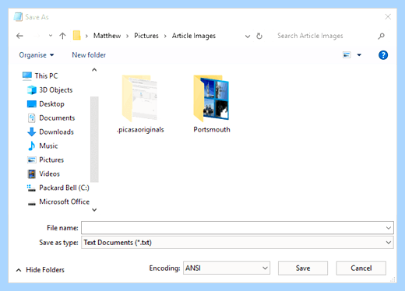Click the Microsoft Office drive icon
The image size is (405, 291).
tap(32, 203)
